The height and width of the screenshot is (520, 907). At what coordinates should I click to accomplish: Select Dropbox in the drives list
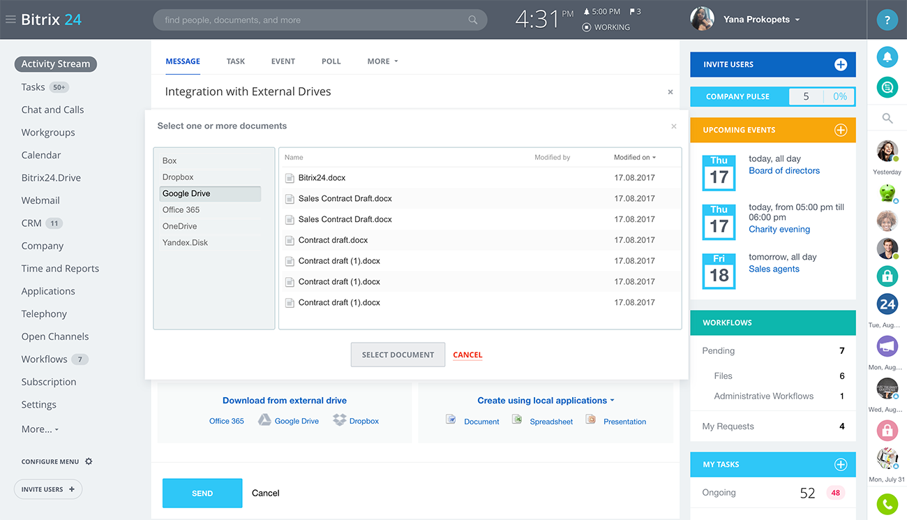point(178,177)
